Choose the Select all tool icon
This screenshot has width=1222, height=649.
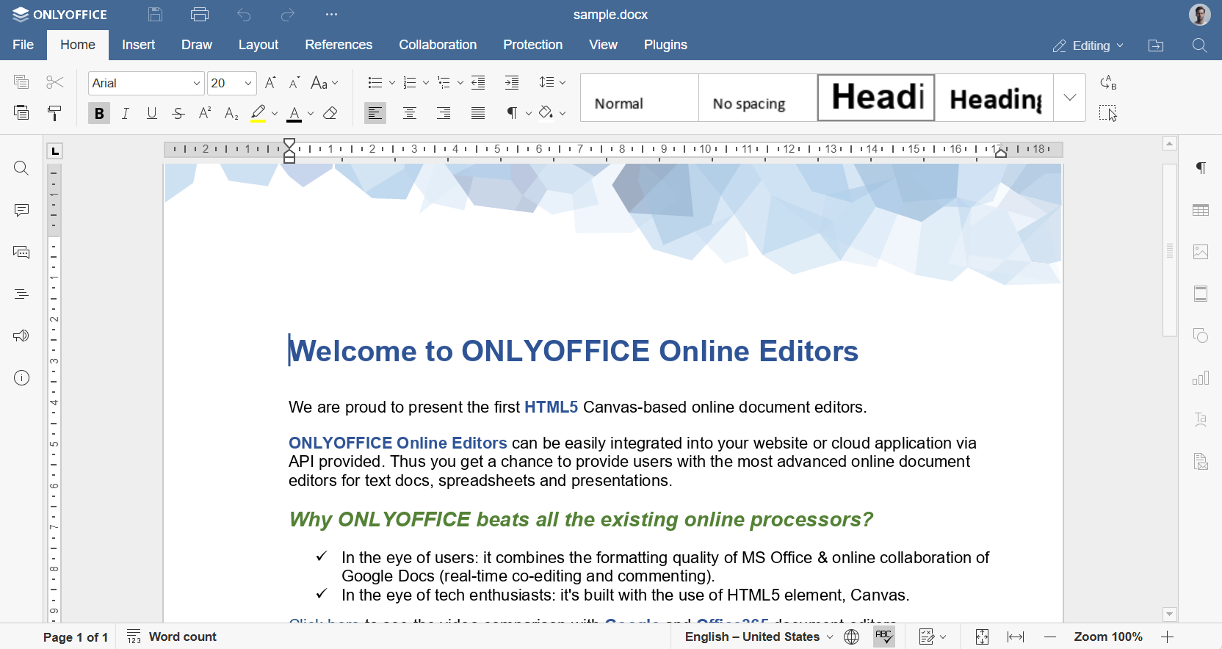click(x=1108, y=113)
